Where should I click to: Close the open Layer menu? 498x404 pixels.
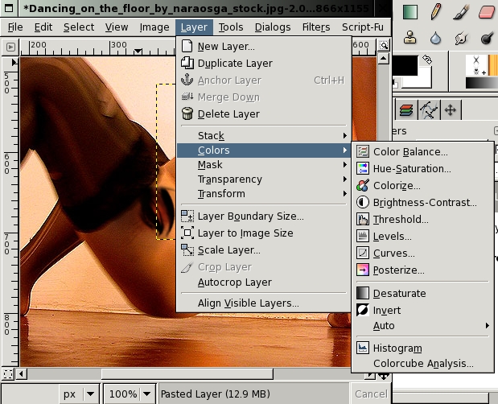194,27
